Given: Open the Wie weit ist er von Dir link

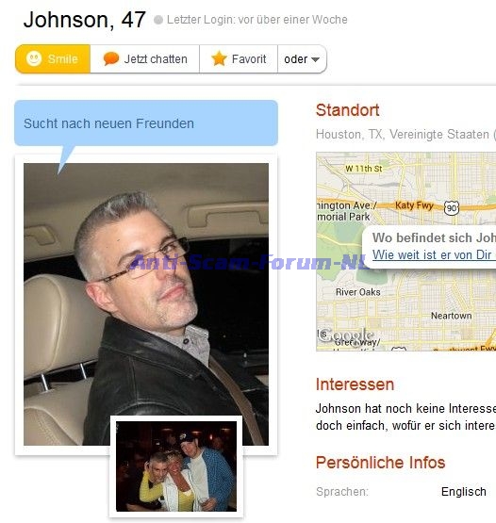Looking at the screenshot, I should click(x=434, y=254).
